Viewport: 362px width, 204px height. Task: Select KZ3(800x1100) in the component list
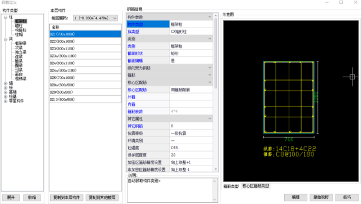coord(85,48)
